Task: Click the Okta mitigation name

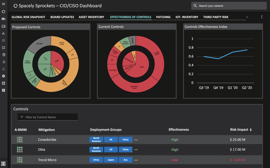Action: 41,149
